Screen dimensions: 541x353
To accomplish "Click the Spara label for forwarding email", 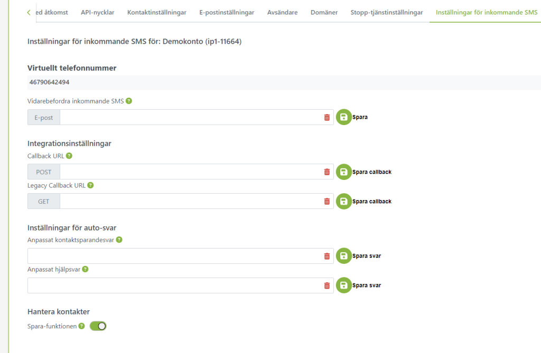I will pos(360,117).
